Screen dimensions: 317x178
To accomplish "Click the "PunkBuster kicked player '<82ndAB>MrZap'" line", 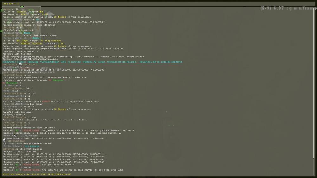I will (73, 57).
